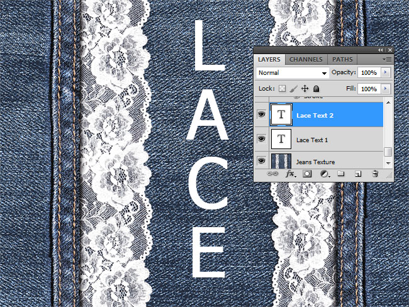Click the link layers icon
This screenshot has height=307, width=409.
point(274,174)
